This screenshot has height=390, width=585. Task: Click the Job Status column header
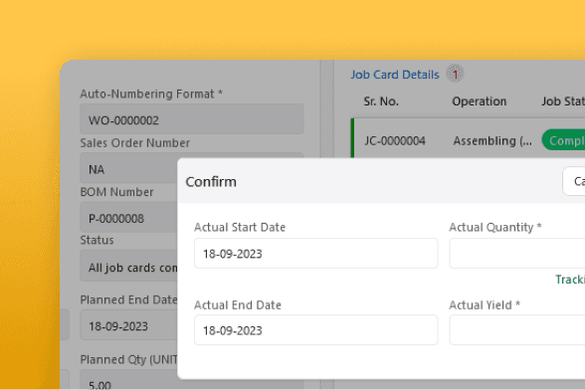point(563,101)
